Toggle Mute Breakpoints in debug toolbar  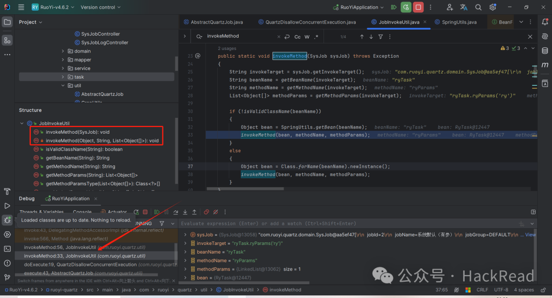coord(216,212)
